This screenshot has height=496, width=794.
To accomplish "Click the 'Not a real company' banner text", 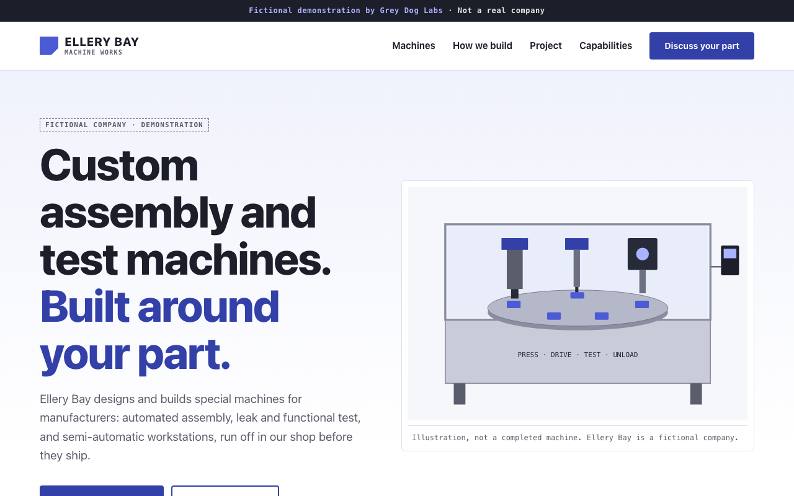I will pyautogui.click(x=501, y=11).
